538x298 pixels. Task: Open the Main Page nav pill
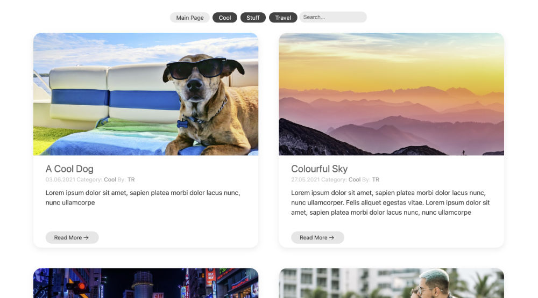(x=190, y=18)
